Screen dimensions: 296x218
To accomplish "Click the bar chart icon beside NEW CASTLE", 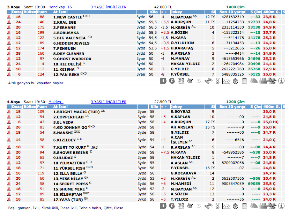I will (9, 17).
